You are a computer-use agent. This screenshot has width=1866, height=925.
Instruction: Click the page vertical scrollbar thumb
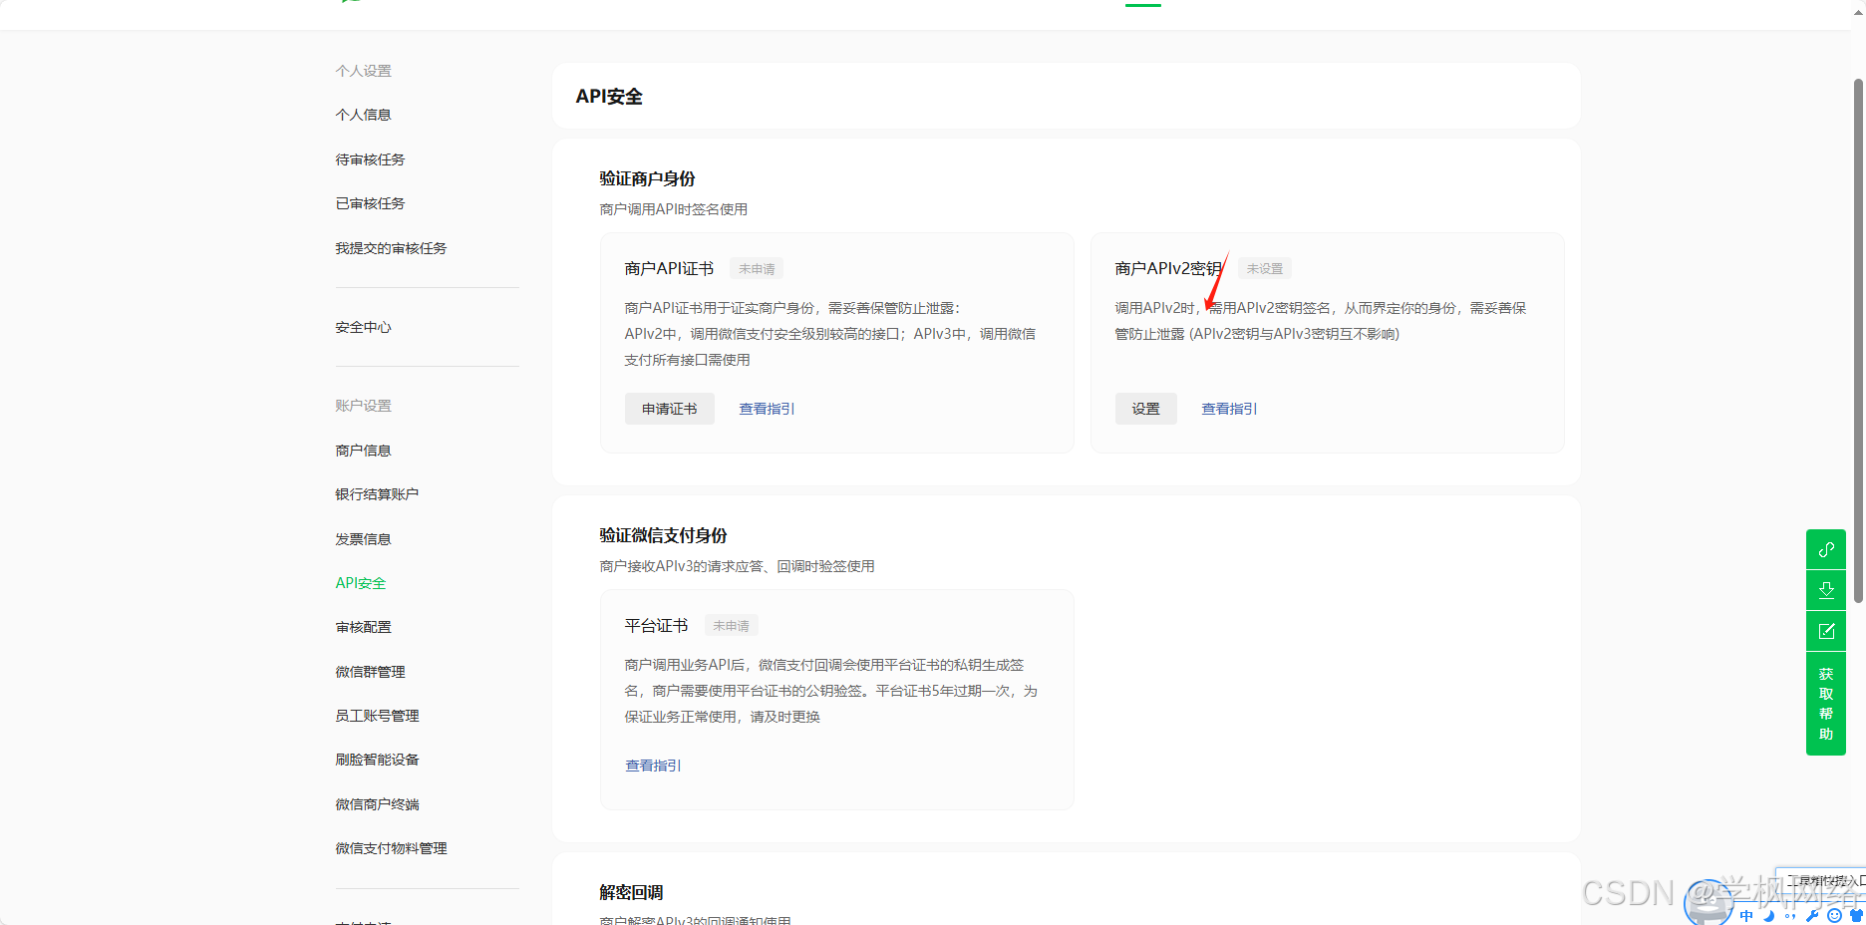click(1858, 340)
